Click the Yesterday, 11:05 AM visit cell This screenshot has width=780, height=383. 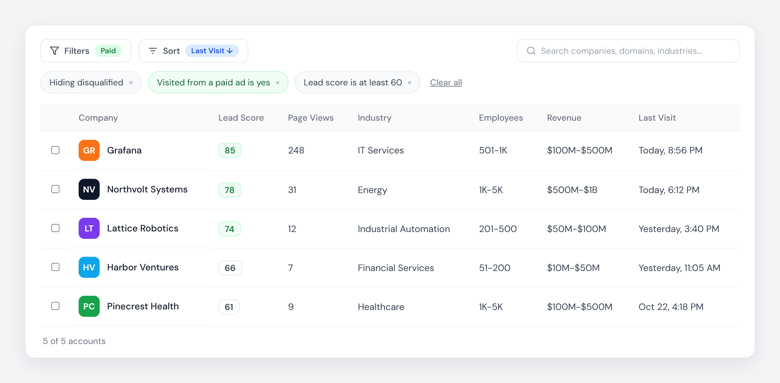click(680, 268)
